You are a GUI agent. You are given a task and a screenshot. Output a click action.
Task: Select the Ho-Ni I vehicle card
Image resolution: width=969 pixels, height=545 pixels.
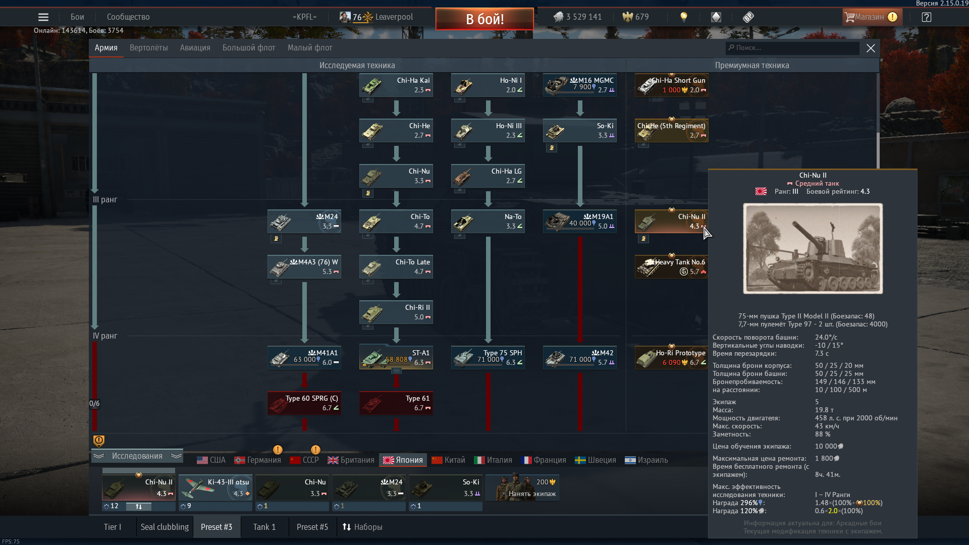coord(488,85)
